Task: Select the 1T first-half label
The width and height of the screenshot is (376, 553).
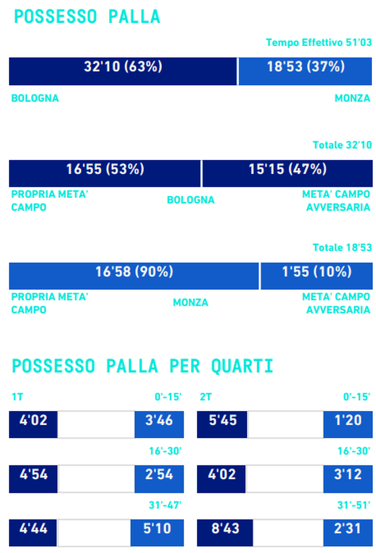Action: tap(16, 397)
